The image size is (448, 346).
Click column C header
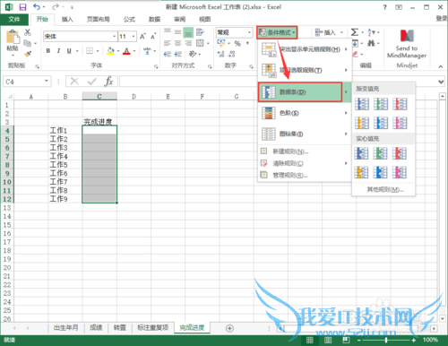pos(99,96)
